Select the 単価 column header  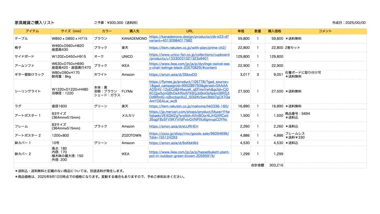[241, 31]
